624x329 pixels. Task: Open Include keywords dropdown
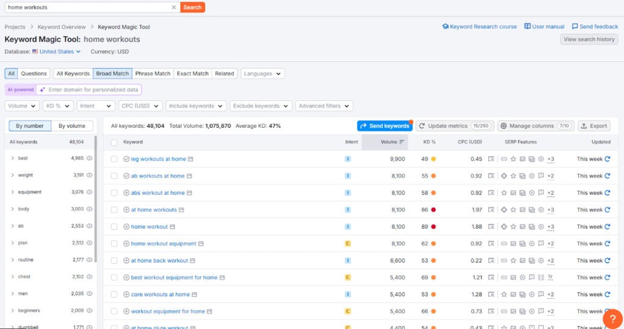(x=196, y=106)
